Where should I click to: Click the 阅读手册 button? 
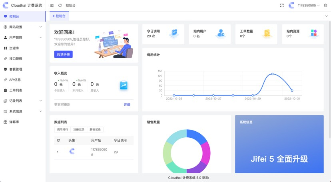[63, 54]
